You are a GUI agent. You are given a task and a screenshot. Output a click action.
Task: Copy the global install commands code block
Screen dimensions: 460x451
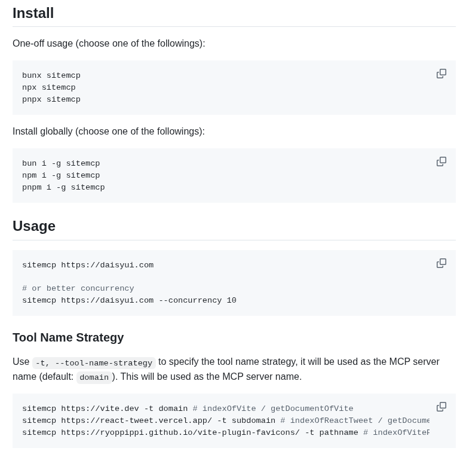coord(441,161)
